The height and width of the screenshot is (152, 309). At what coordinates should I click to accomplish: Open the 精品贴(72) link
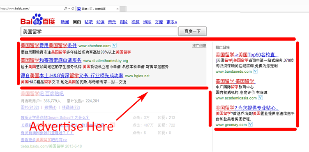tap(71, 108)
